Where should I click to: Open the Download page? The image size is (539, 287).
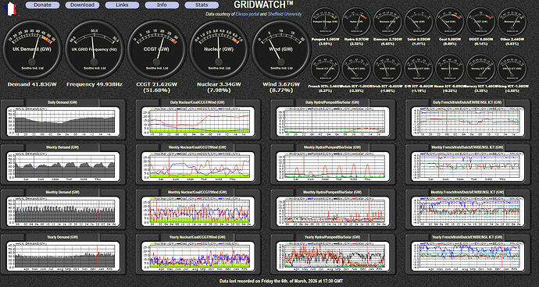82,5
